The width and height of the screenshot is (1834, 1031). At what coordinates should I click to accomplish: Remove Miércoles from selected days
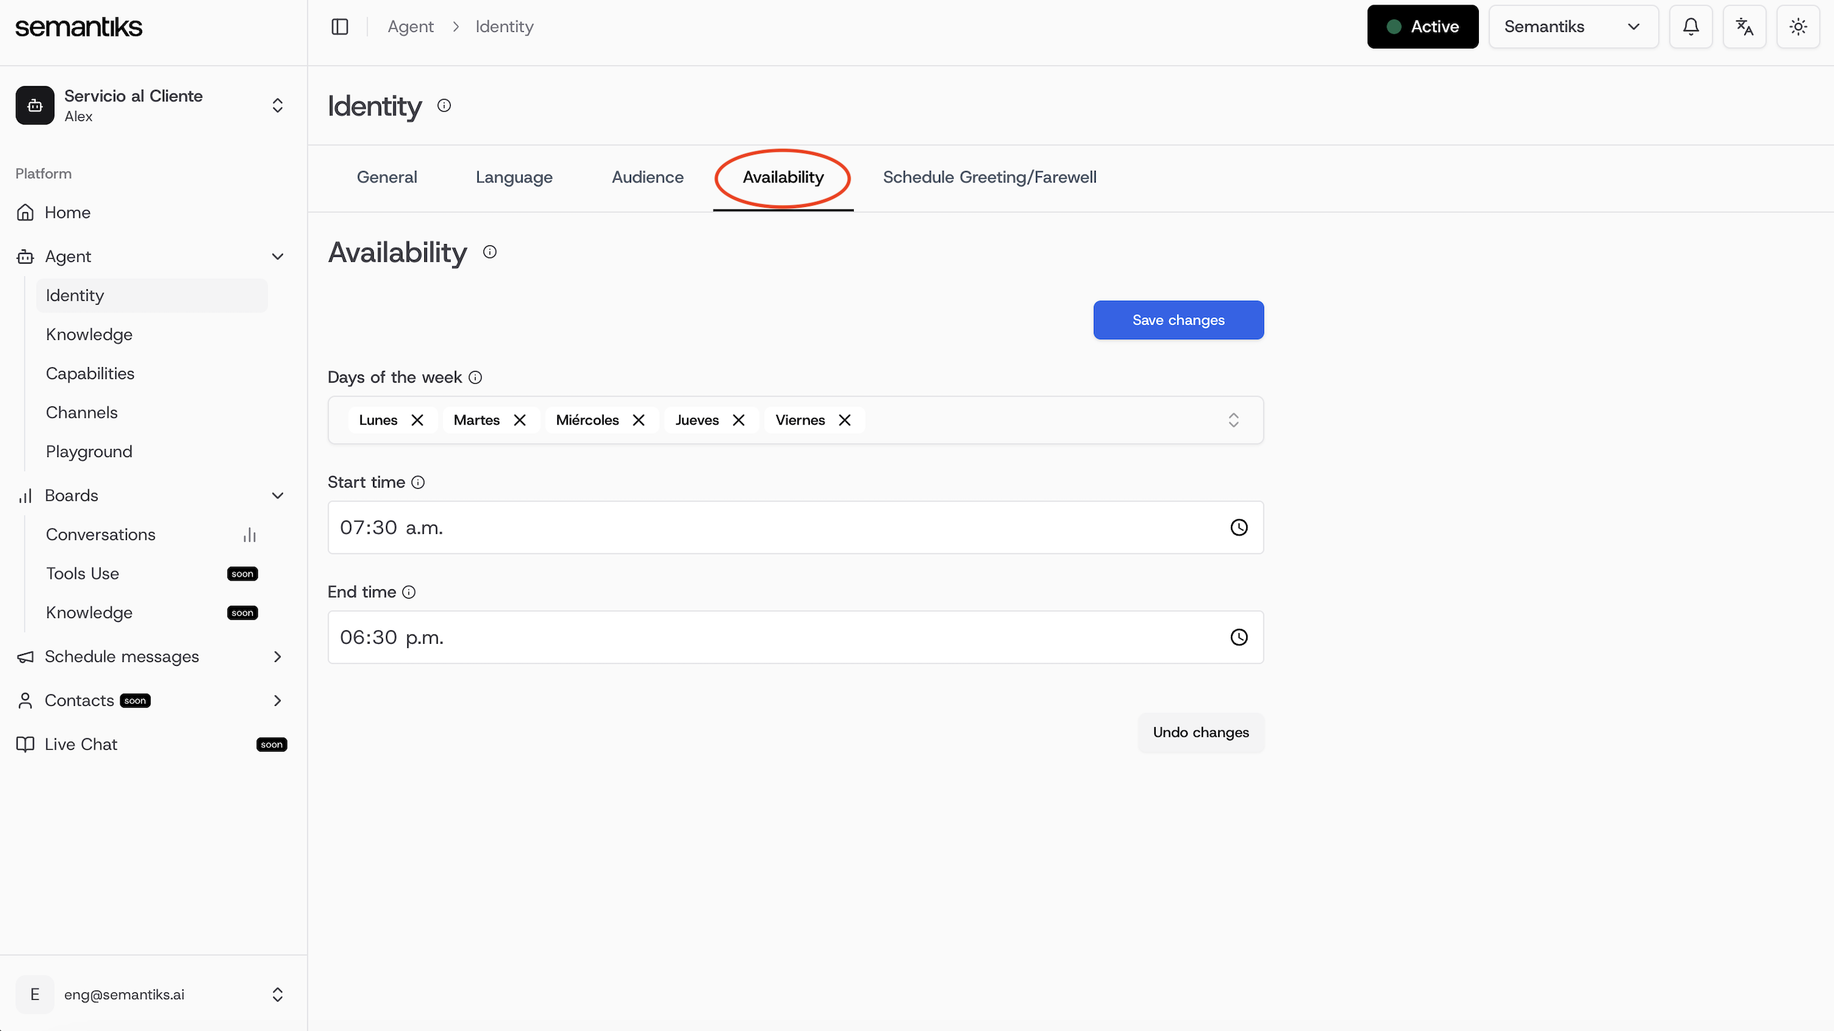(x=638, y=420)
